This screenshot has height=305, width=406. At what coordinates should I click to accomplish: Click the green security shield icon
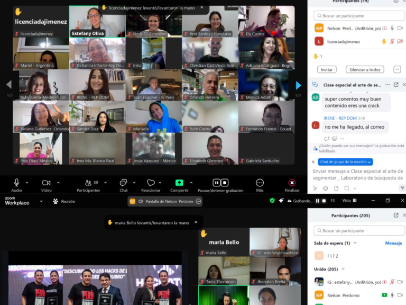272,201
